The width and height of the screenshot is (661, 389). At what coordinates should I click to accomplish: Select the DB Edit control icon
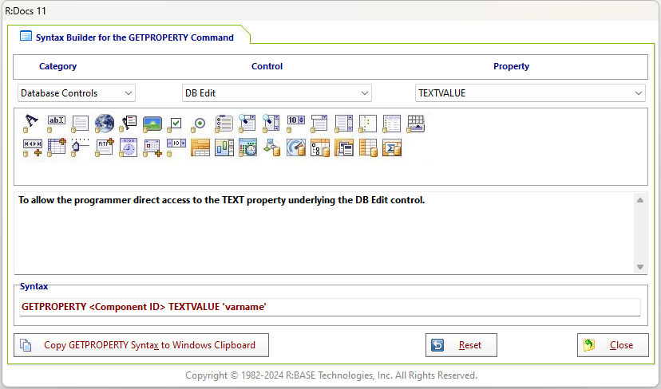point(56,124)
